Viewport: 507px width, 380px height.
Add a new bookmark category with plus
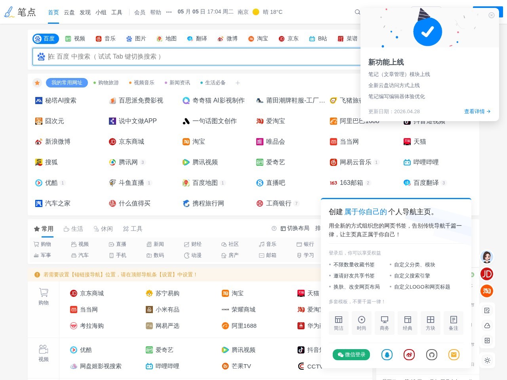(238, 83)
